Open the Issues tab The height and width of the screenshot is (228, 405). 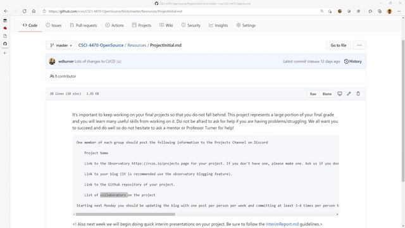54,25
